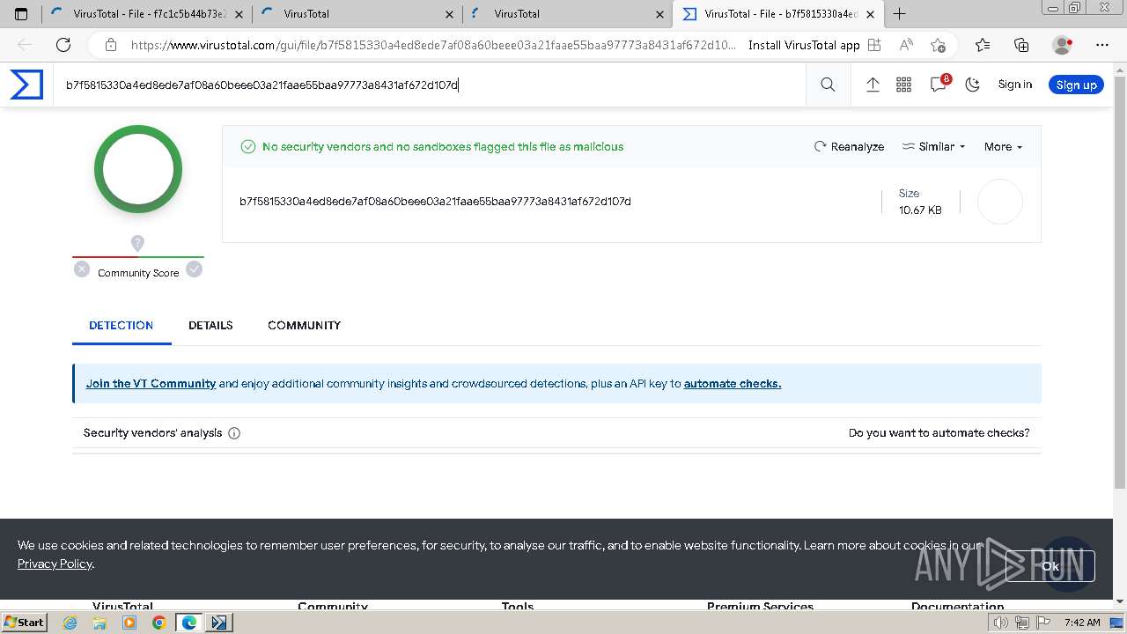This screenshot has width=1127, height=634.
Task: Expand the More dropdown
Action: (x=1003, y=146)
